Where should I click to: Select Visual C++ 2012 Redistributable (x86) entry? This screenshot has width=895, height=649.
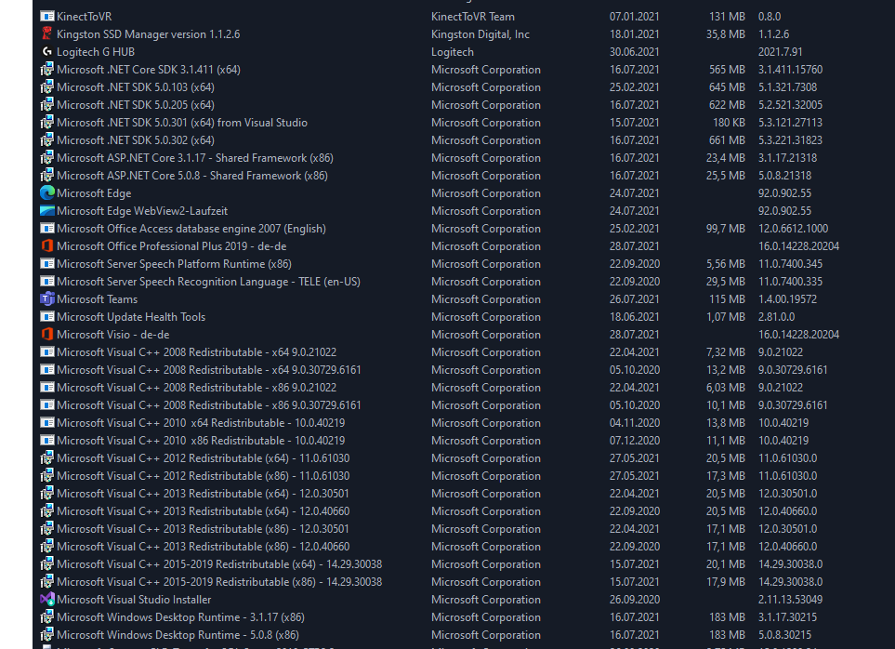[x=204, y=476]
